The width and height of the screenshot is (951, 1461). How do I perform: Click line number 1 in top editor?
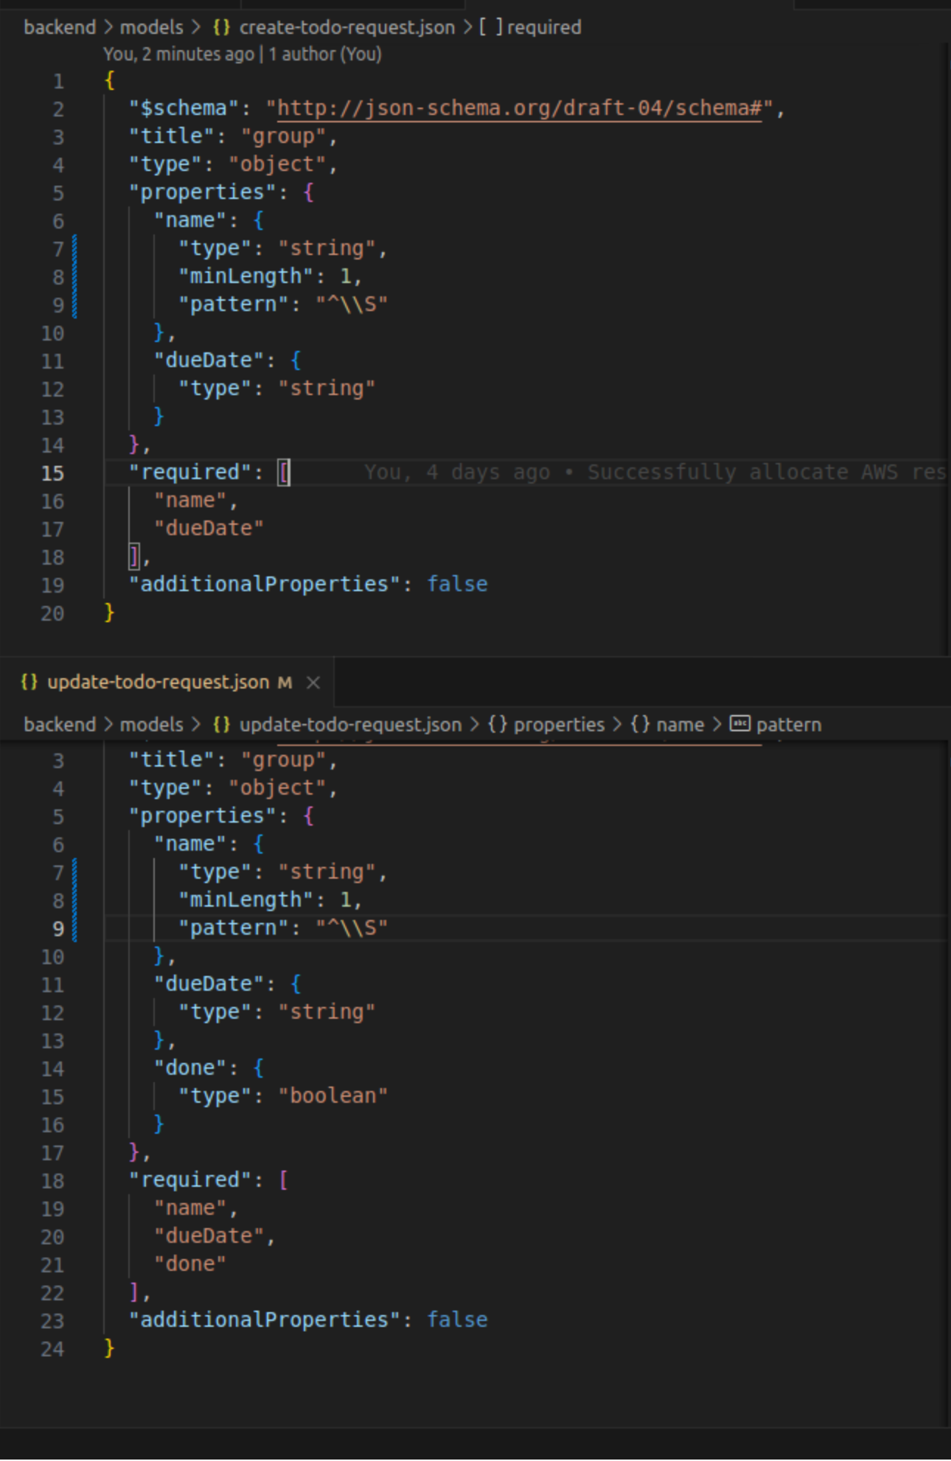pyautogui.click(x=58, y=81)
